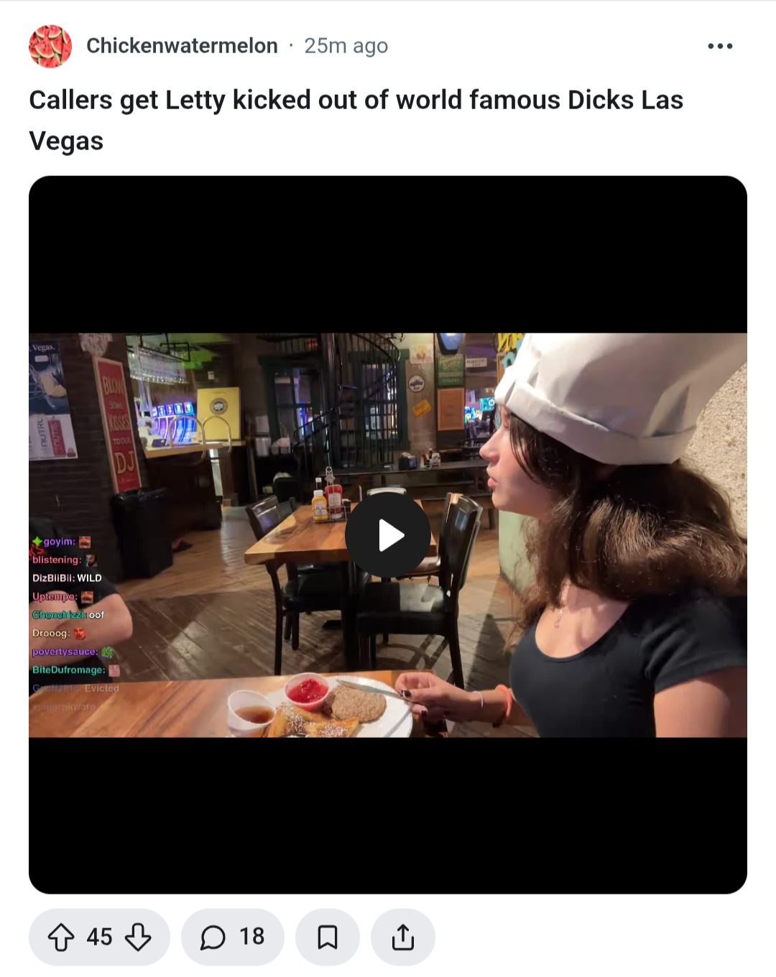Downvote the post with the down arrow
The width and height of the screenshot is (776, 977).
click(138, 937)
